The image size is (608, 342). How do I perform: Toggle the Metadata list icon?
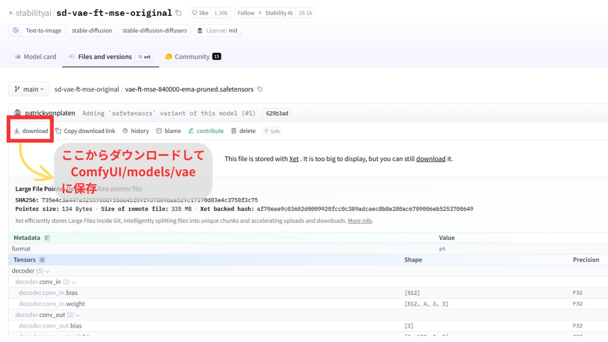coord(47,237)
